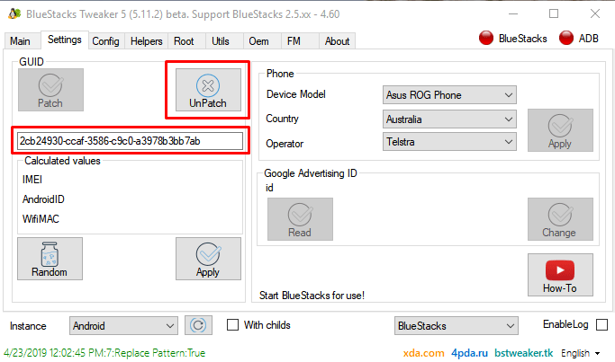Image resolution: width=615 pixels, height=362 pixels.
Task: Toggle the EnableLog checkbox
Action: (601, 324)
